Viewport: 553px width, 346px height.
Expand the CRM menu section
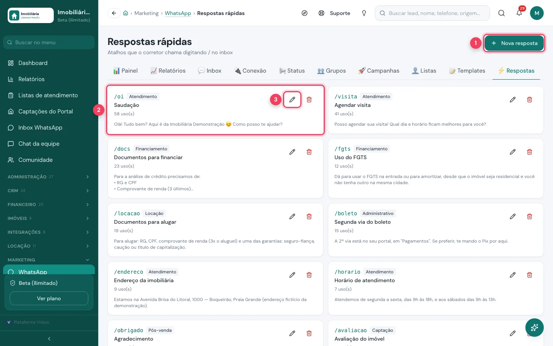point(49,191)
